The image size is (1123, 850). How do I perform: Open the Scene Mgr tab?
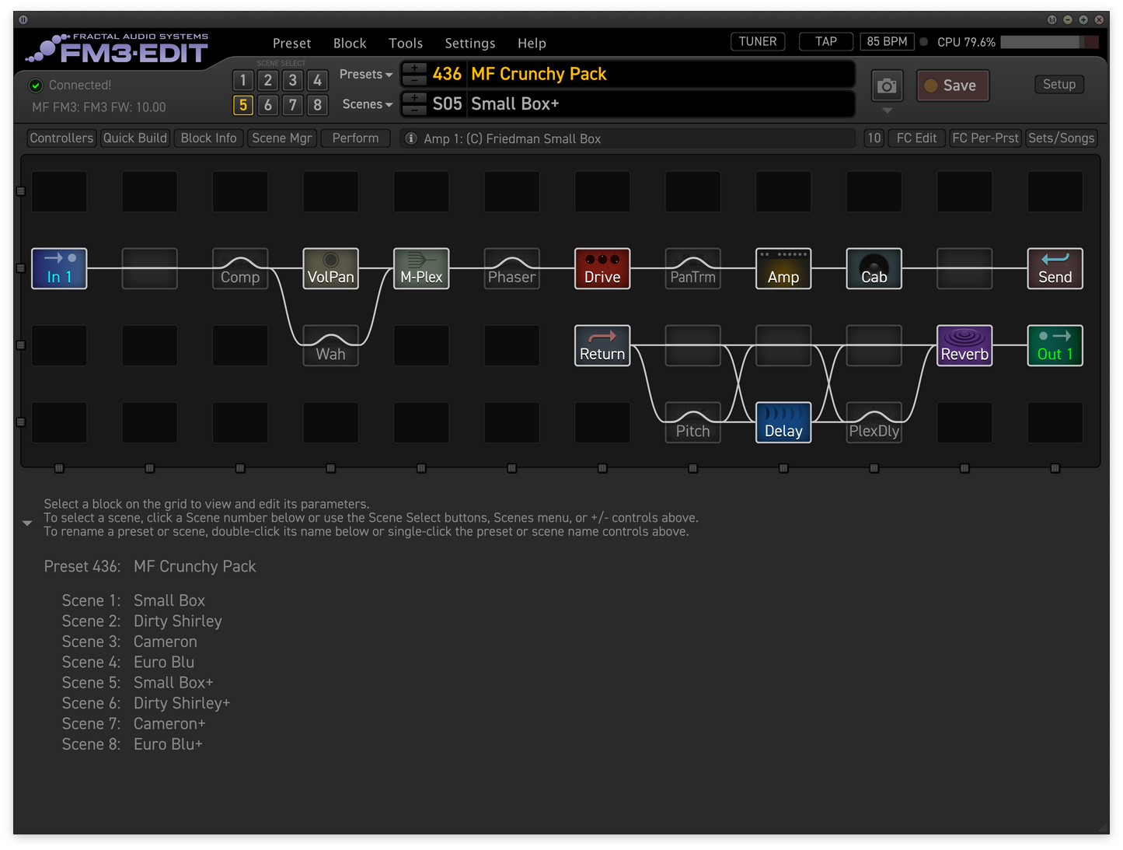[x=281, y=138]
